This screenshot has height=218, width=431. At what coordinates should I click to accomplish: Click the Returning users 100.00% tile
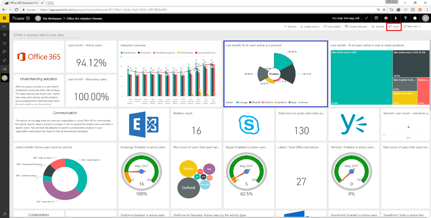click(x=91, y=90)
